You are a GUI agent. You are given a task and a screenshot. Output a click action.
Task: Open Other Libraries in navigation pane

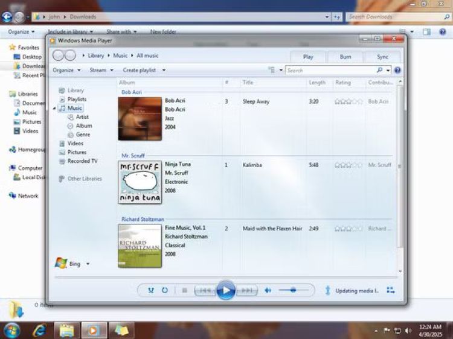(85, 179)
